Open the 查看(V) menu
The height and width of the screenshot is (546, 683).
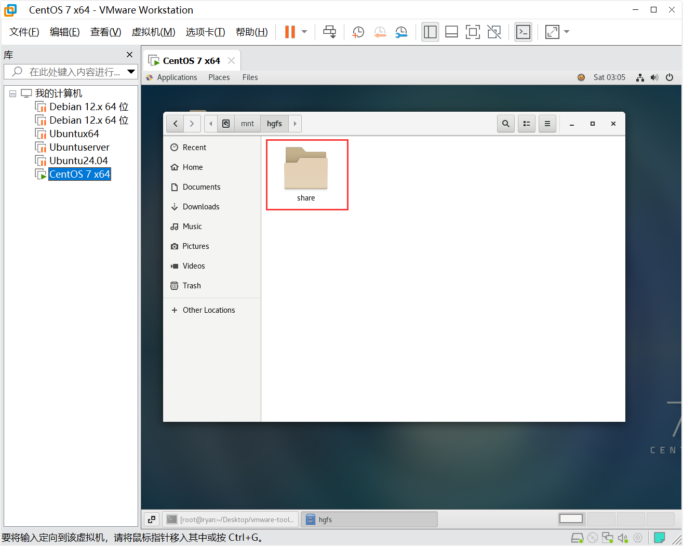tap(106, 32)
